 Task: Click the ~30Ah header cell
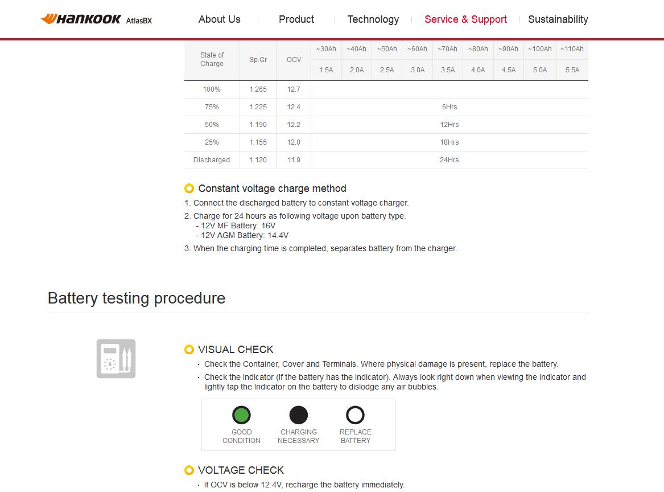[326, 49]
